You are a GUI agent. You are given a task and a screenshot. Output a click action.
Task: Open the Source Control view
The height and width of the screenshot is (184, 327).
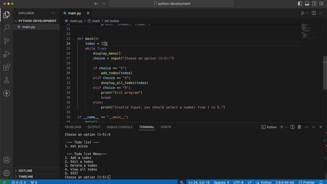coord(7,41)
